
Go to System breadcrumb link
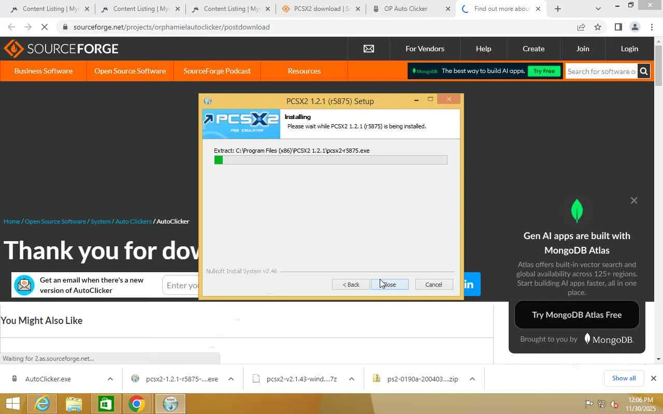point(100,221)
